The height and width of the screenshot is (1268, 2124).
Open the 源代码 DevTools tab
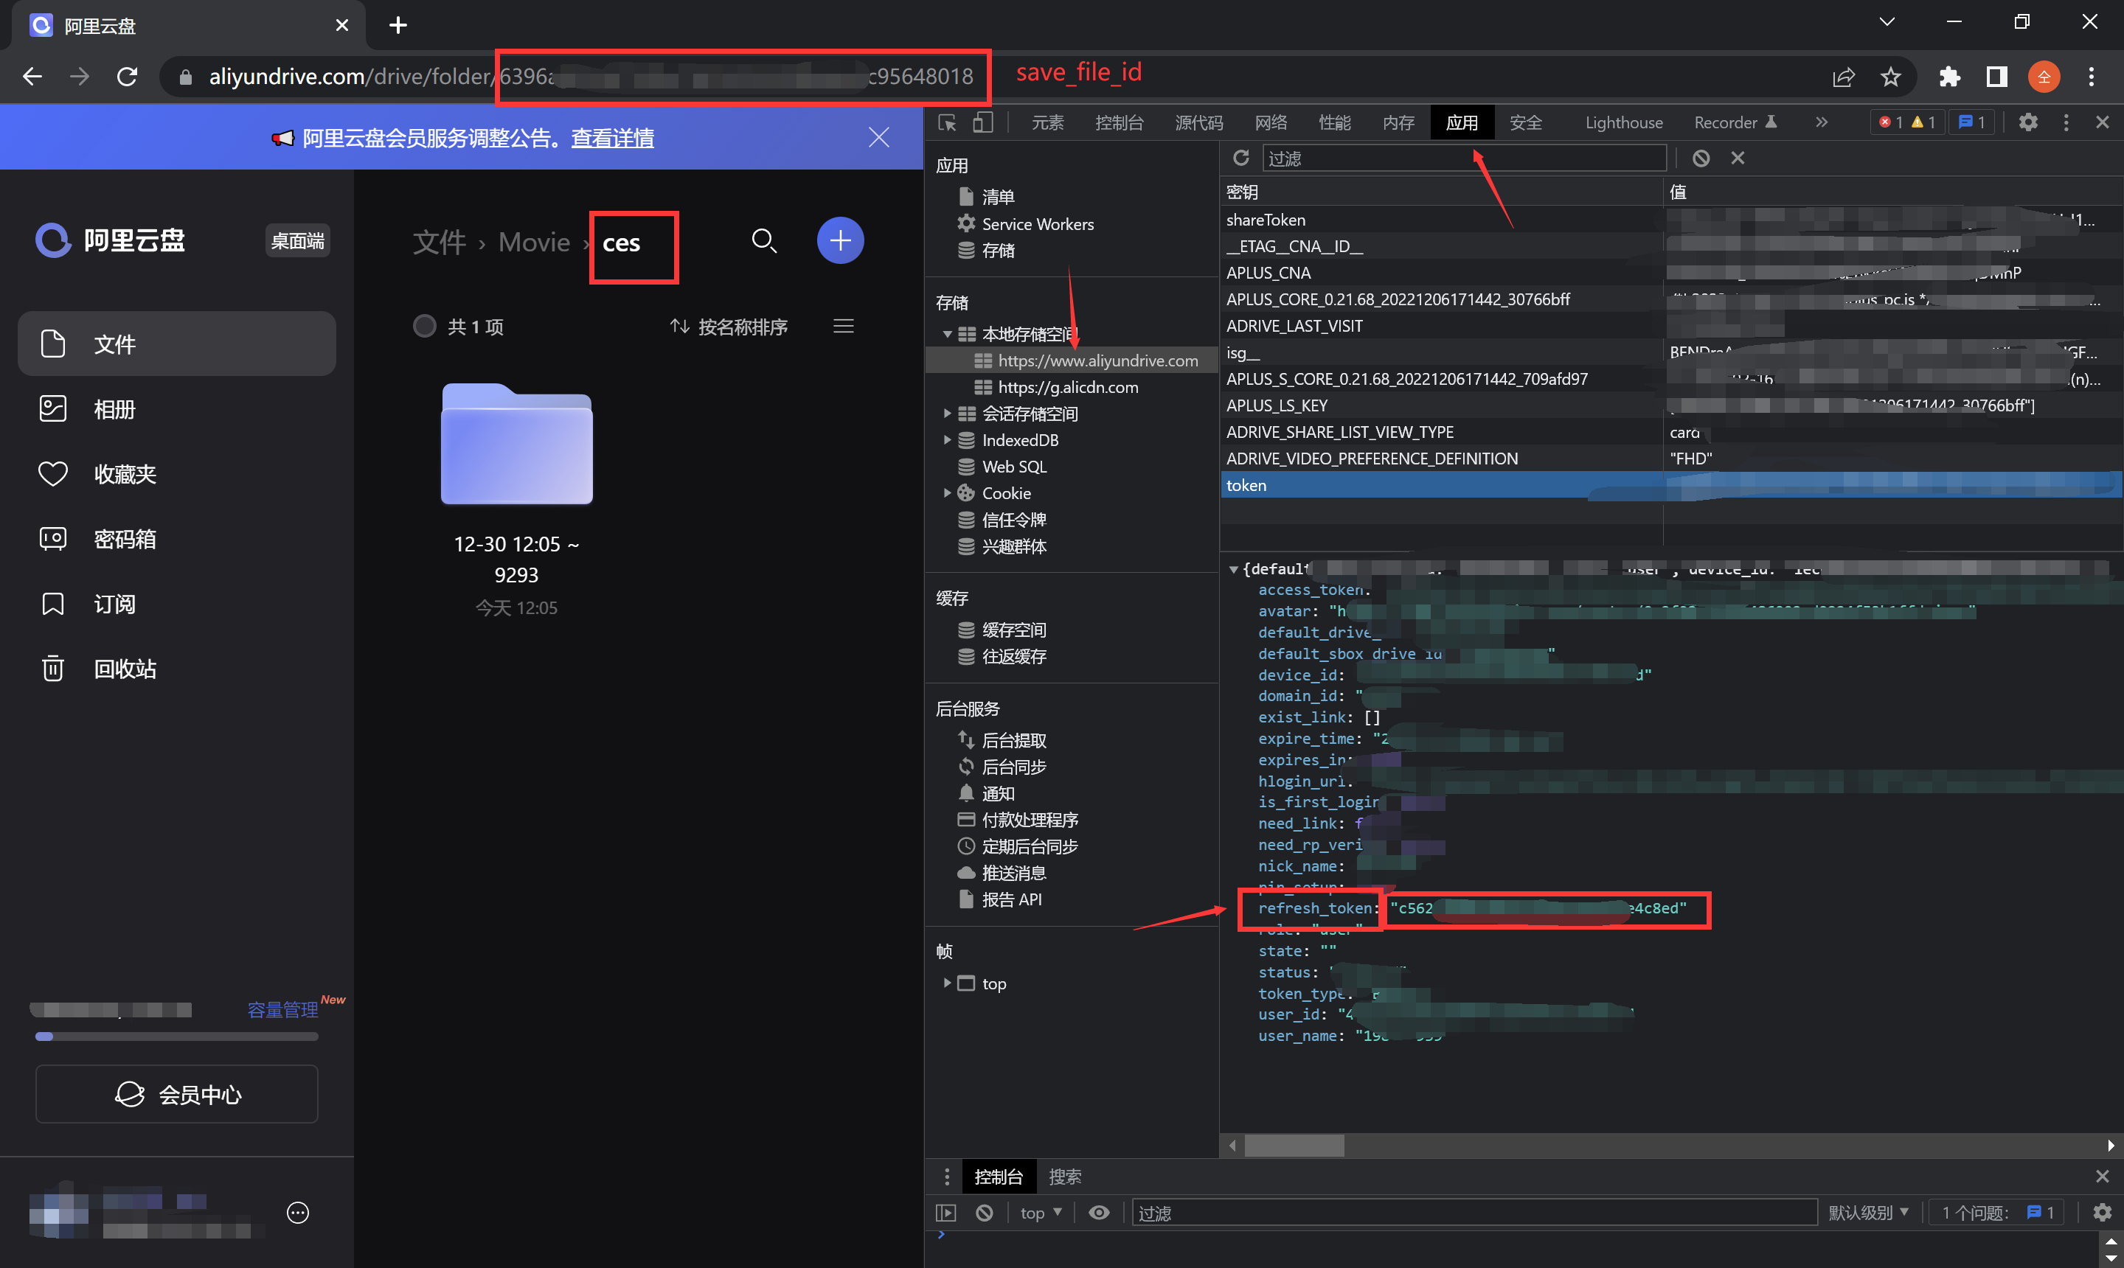[1198, 122]
